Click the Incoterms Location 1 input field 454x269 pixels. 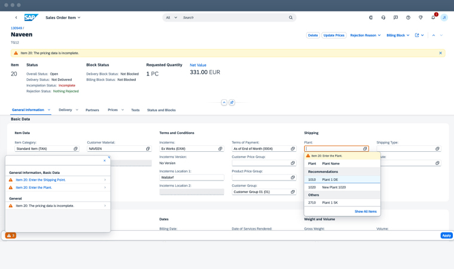click(191, 178)
